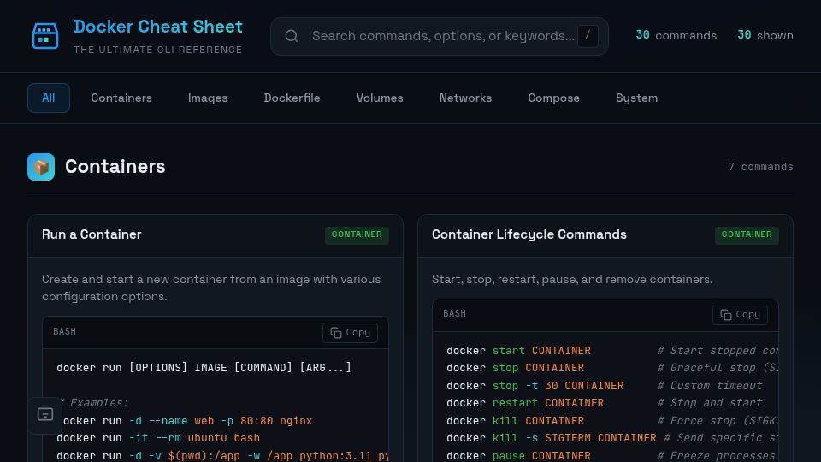Select the All filter tab
821x462 pixels.
[48, 98]
